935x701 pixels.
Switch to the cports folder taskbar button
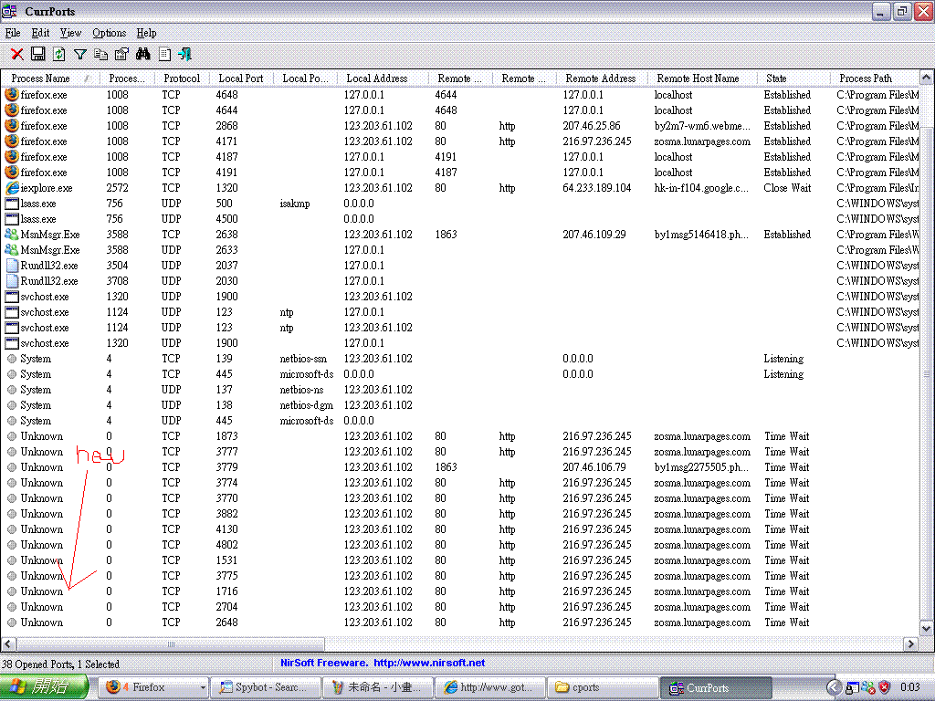pos(604,687)
